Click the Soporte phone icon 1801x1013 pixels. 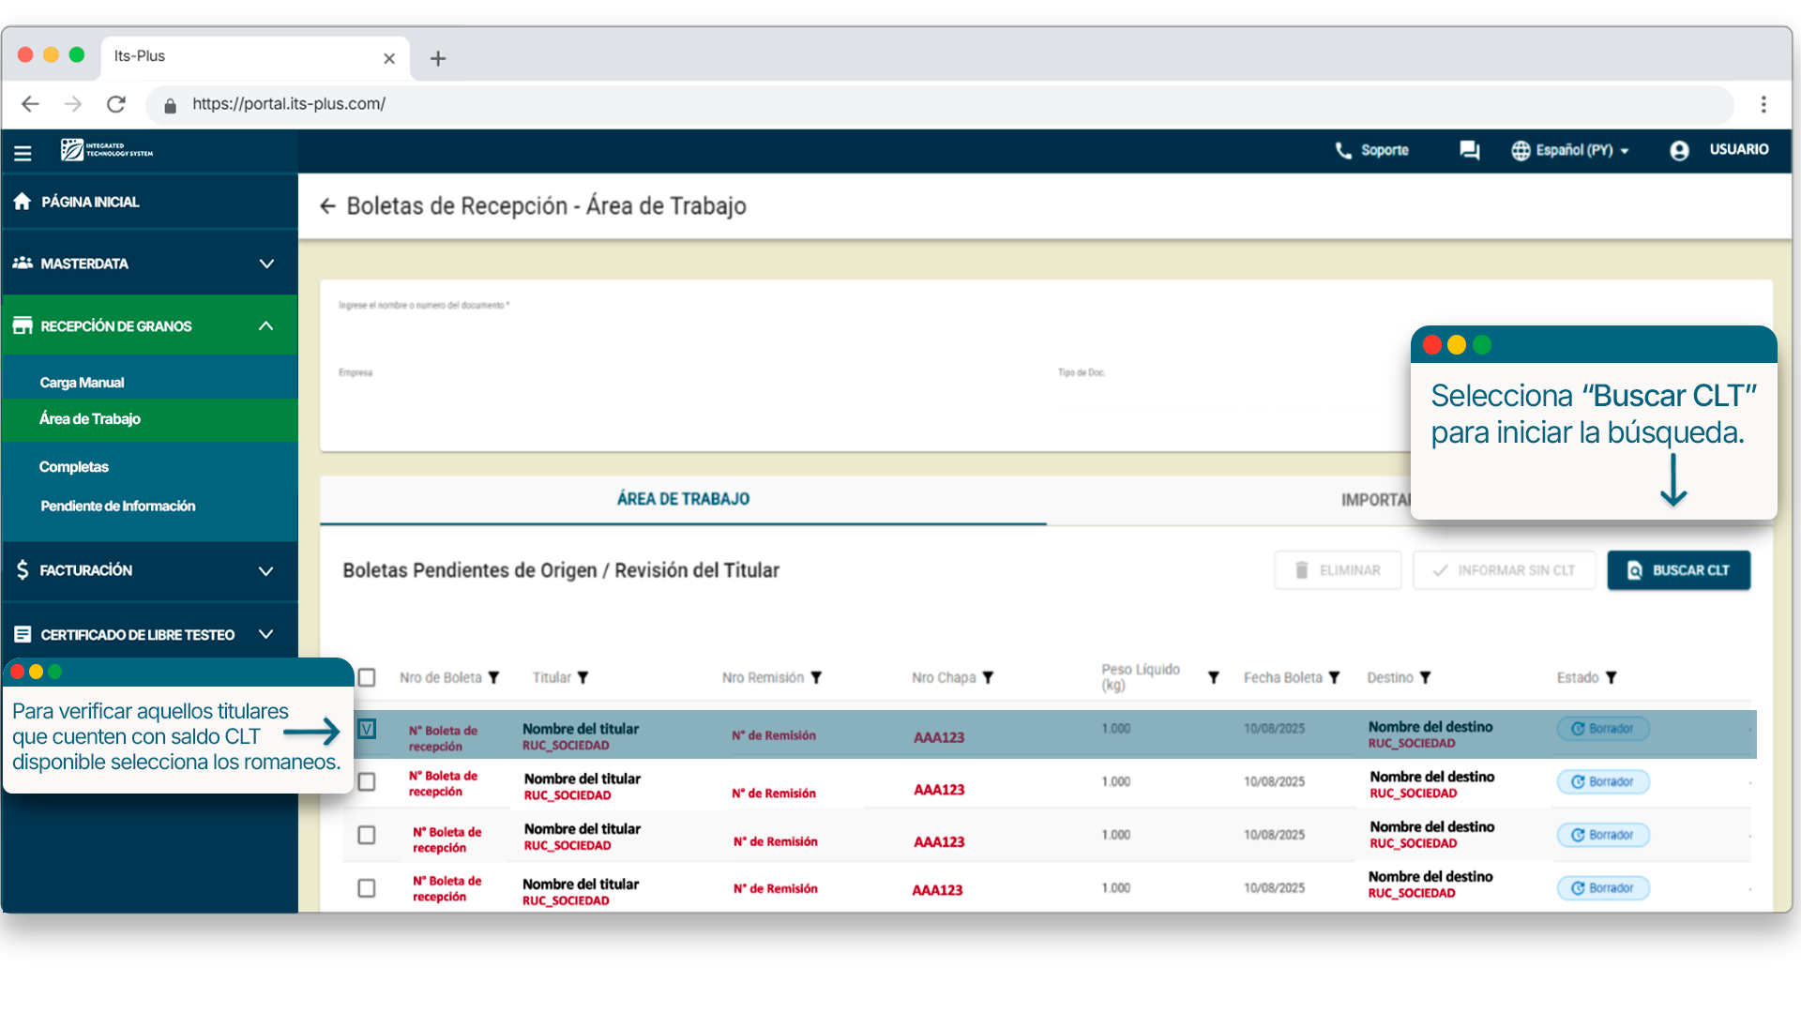coord(1343,151)
